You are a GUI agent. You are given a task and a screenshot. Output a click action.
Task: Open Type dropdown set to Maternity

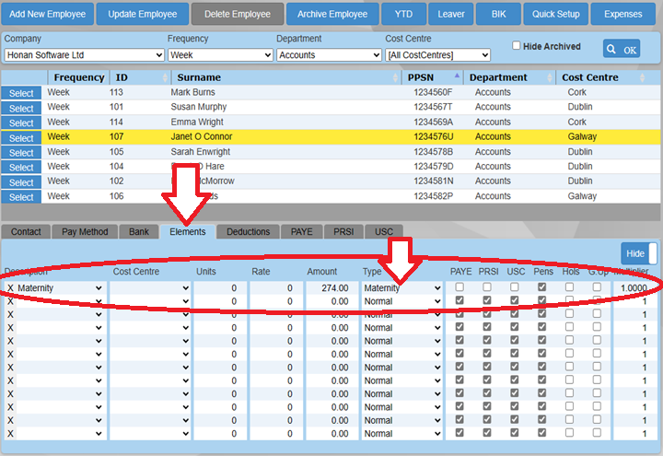click(401, 288)
